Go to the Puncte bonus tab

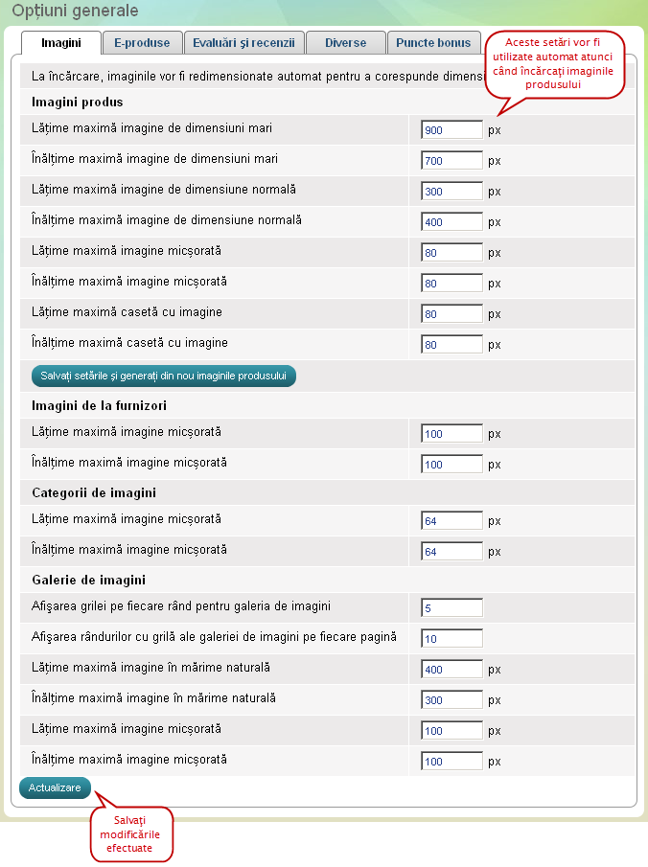433,43
